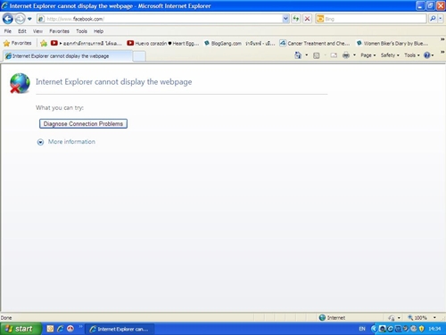The image size is (446, 335).
Task: Click the Feeds icon in command bar
Action: [x=317, y=55]
